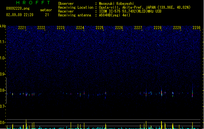Click the meteor count label

[x=46, y=10]
